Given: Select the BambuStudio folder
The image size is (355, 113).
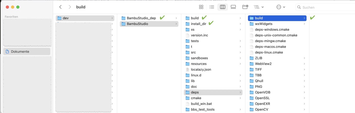Looking at the screenshot, I should pyautogui.click(x=149, y=24).
